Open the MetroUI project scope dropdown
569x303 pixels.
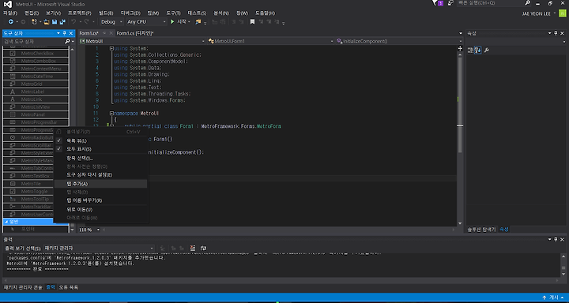tap(142, 41)
